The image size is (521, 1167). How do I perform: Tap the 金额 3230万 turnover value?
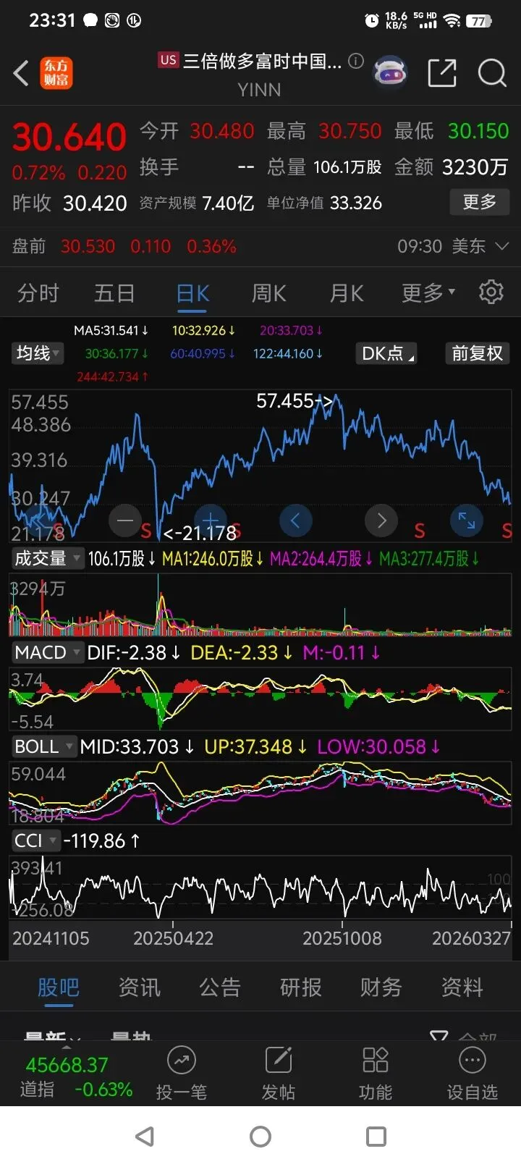[475, 167]
